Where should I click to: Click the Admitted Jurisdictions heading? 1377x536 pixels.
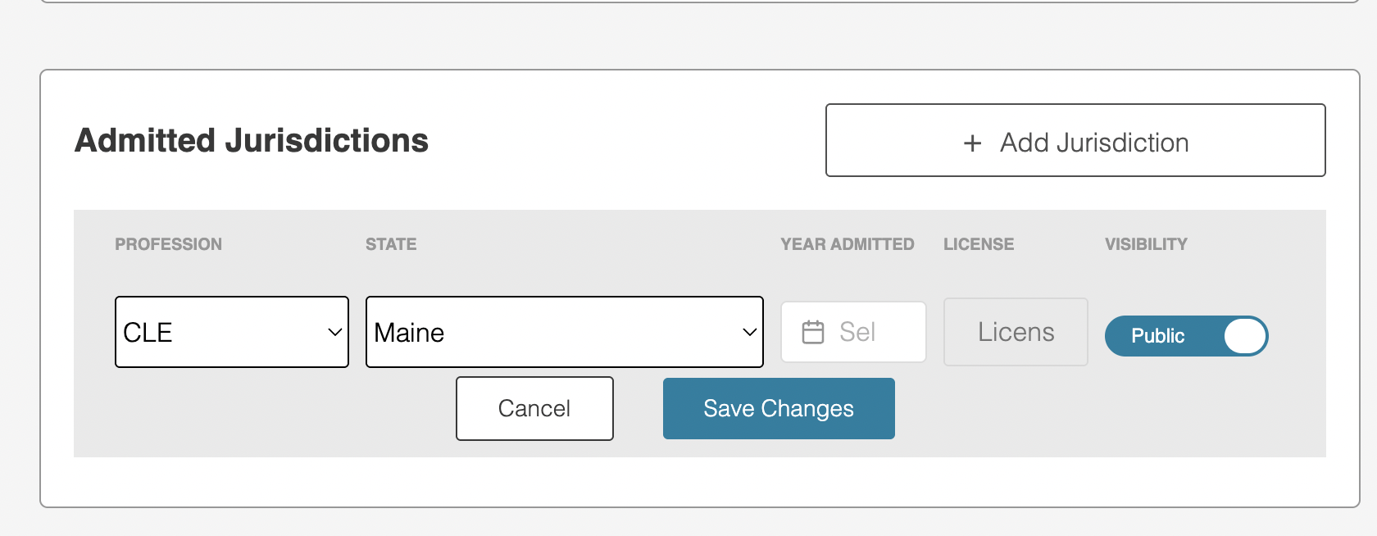coord(252,140)
